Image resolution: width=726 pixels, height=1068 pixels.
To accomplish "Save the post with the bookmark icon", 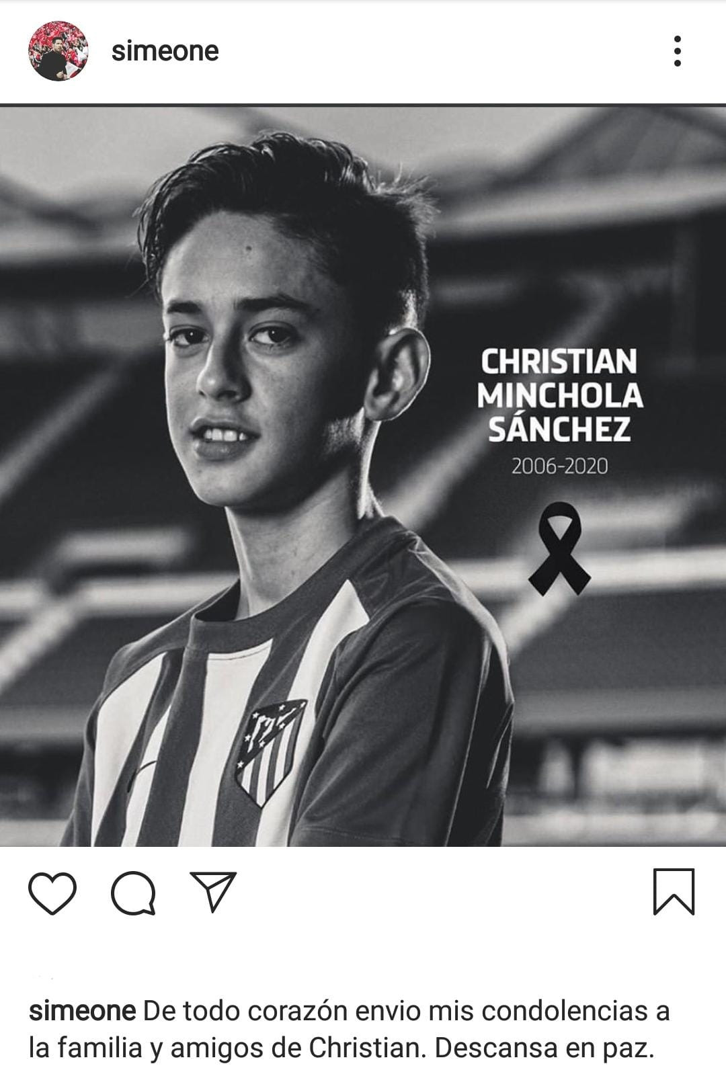I will click(674, 892).
